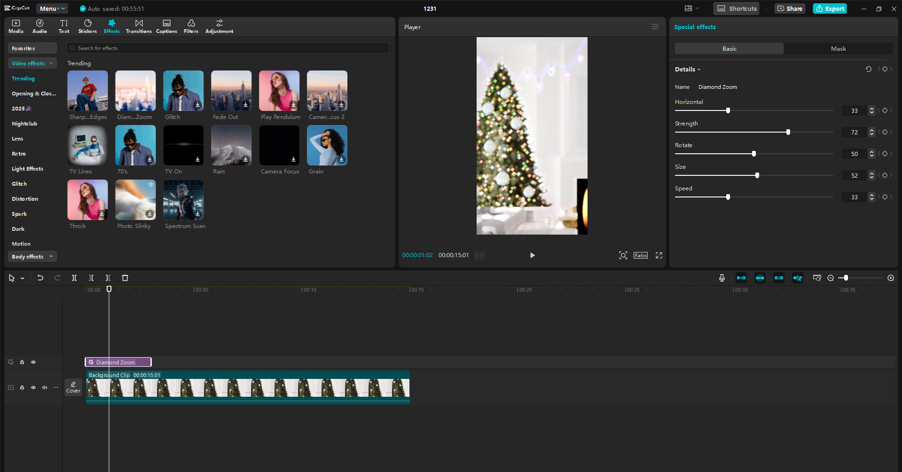The width and height of the screenshot is (902, 472).
Task: Enter full screen player view
Action: (659, 255)
